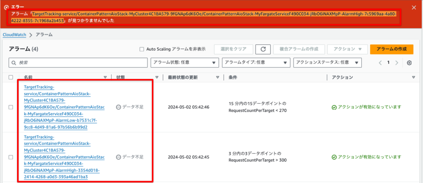Screen dimensions: 423x183
Task: Click the 条件 column header
Action: (x=233, y=77)
